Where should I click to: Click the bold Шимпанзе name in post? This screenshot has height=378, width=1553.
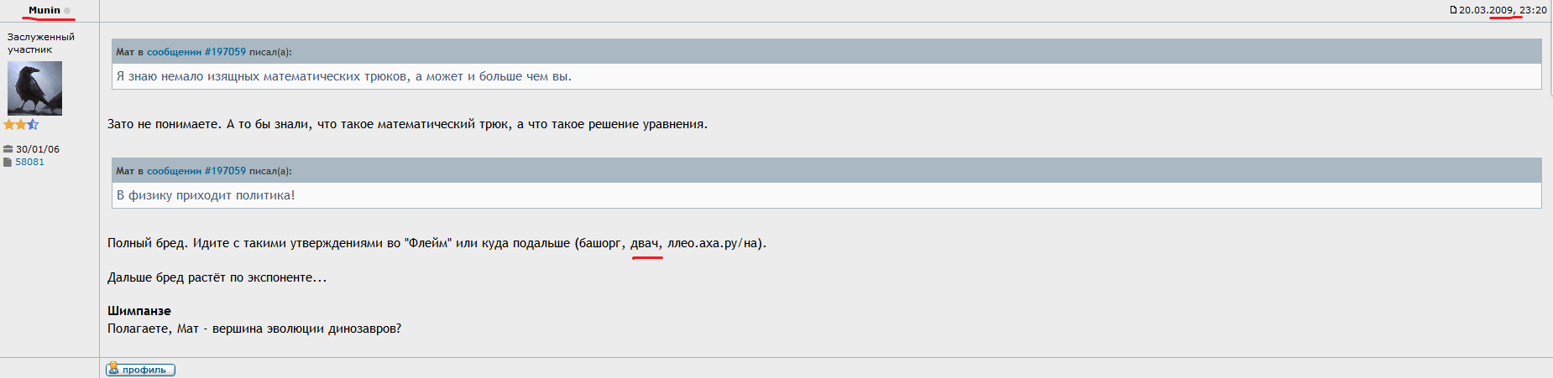(139, 311)
